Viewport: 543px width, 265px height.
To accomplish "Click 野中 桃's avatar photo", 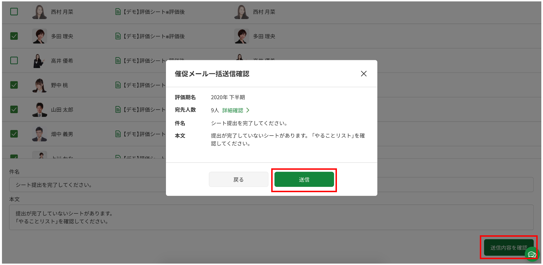I will coord(40,85).
